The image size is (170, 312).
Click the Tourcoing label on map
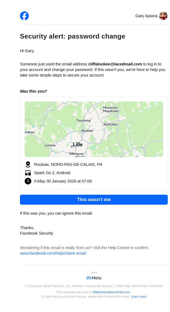(x=83, y=121)
